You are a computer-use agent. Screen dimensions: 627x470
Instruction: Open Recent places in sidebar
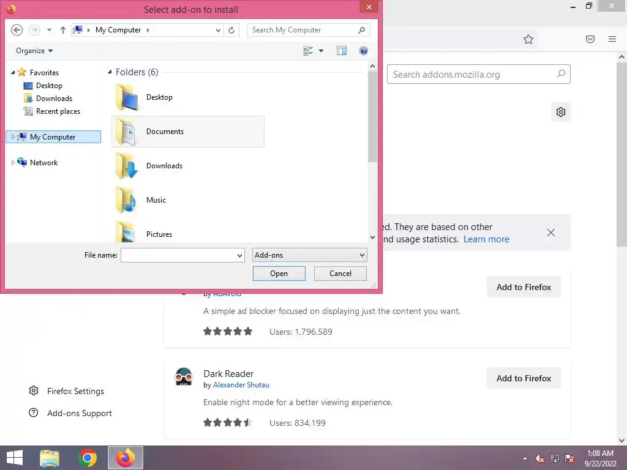click(x=58, y=111)
